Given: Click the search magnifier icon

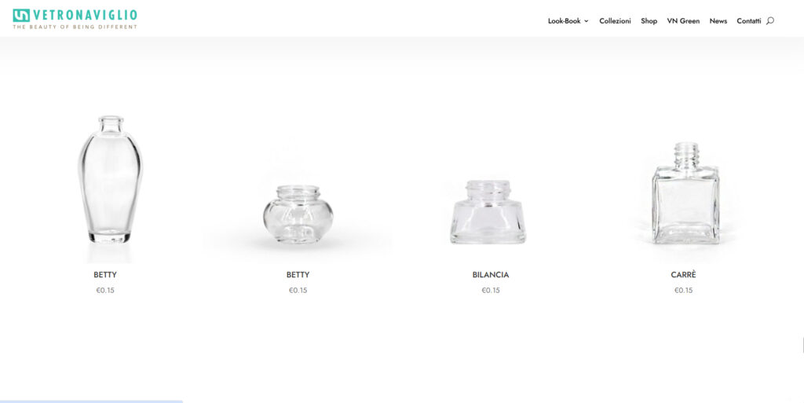Looking at the screenshot, I should click(769, 21).
